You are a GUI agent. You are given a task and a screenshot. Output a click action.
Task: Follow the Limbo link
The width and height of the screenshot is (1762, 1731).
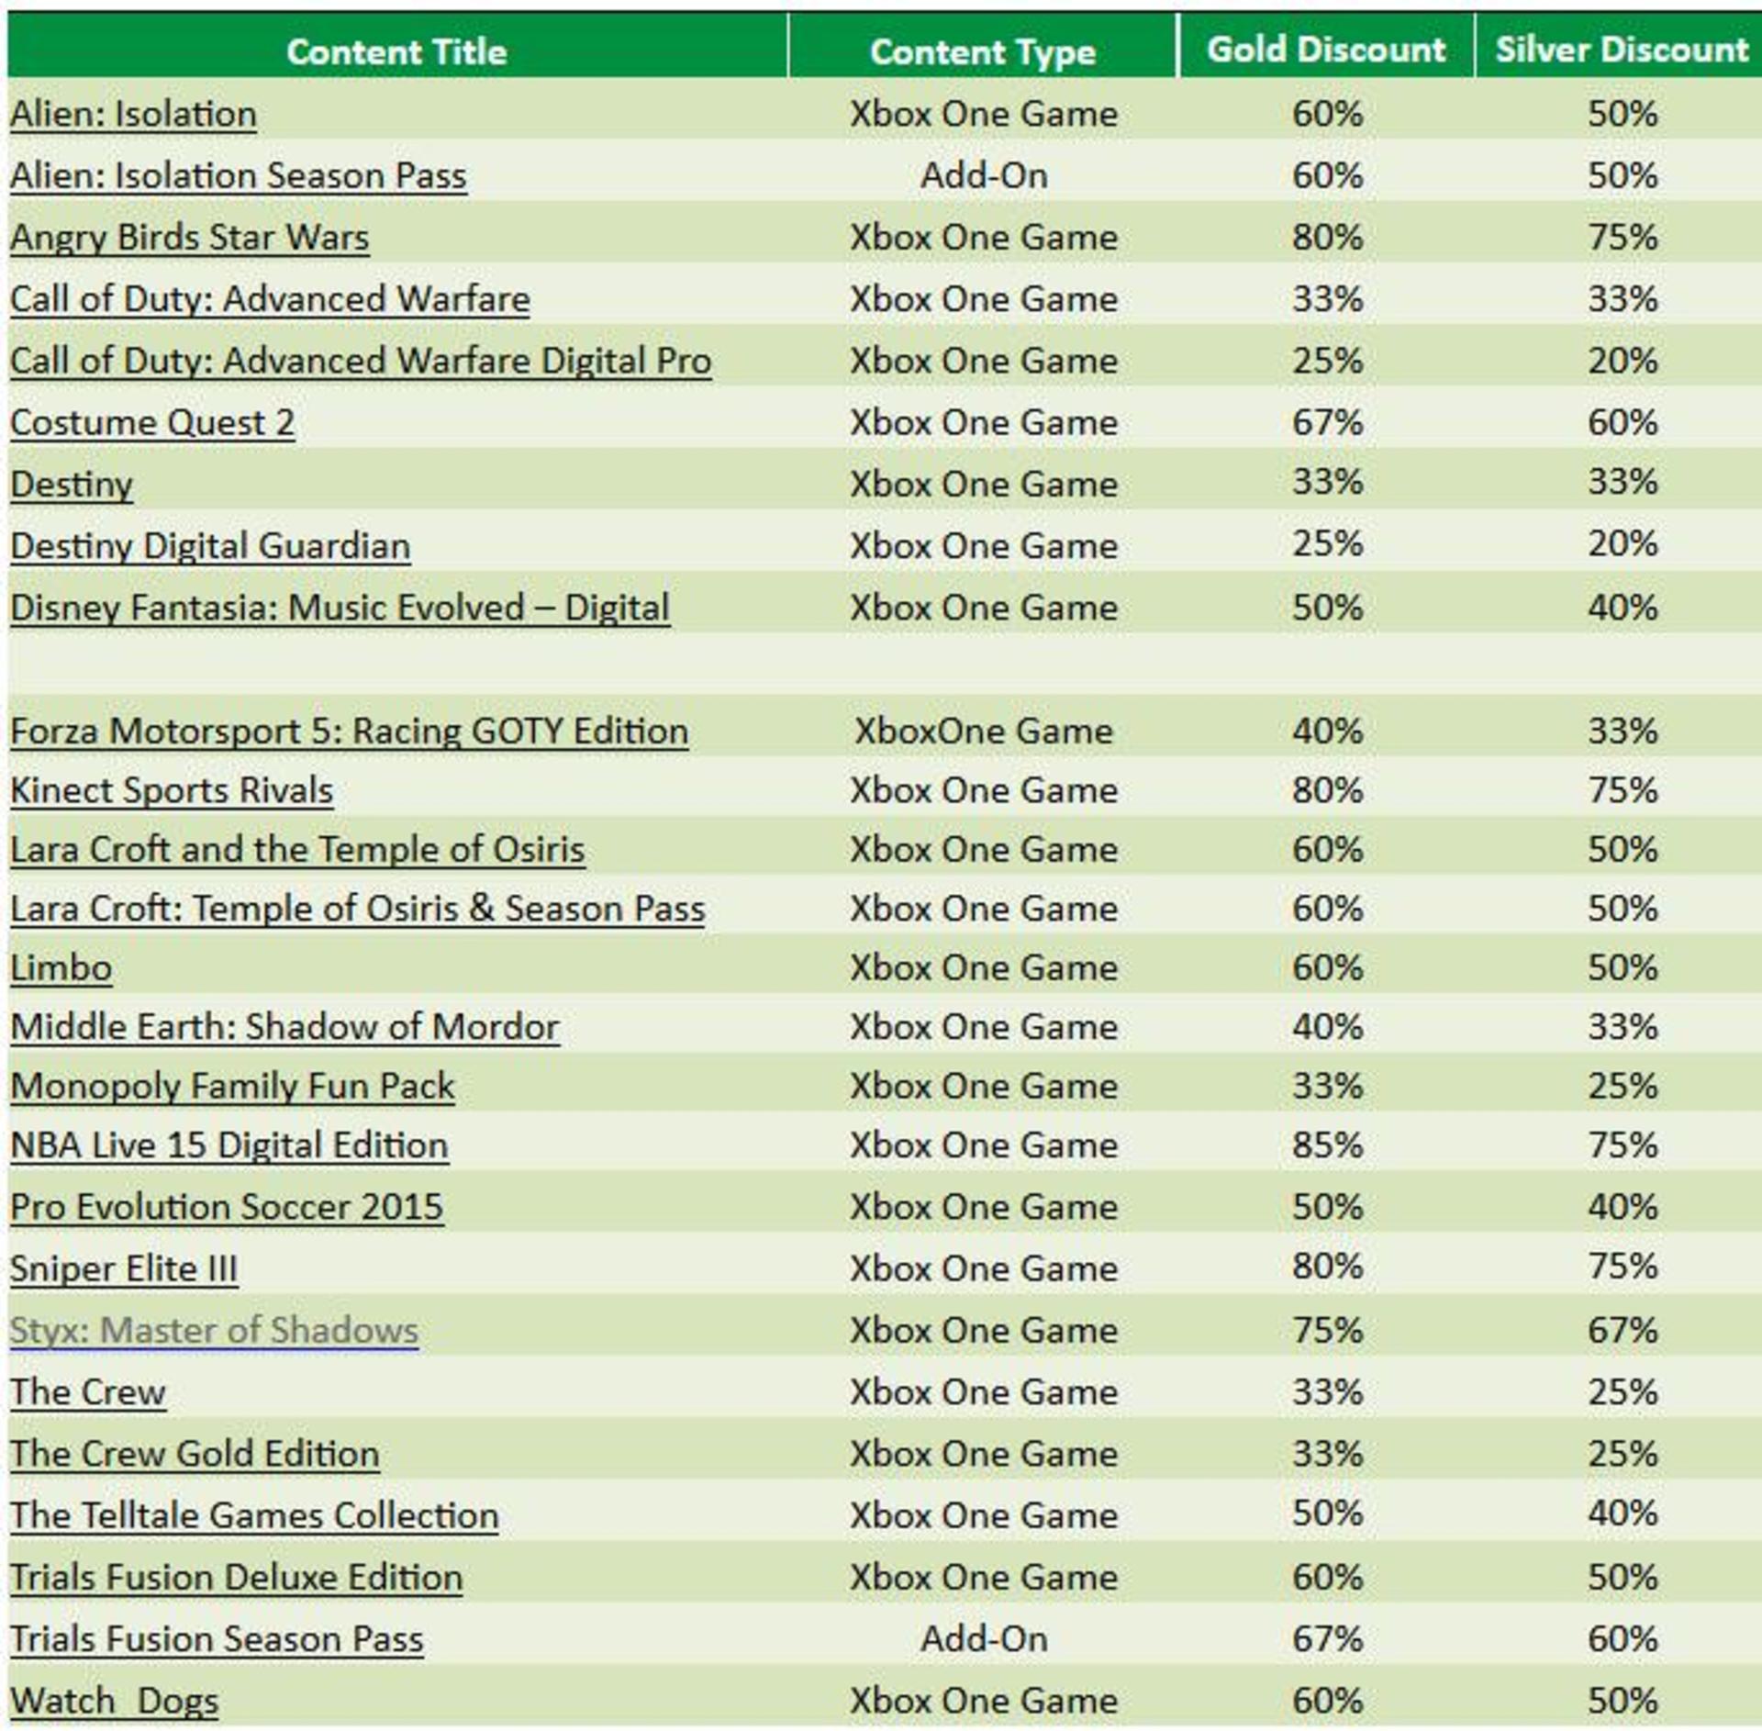(61, 967)
